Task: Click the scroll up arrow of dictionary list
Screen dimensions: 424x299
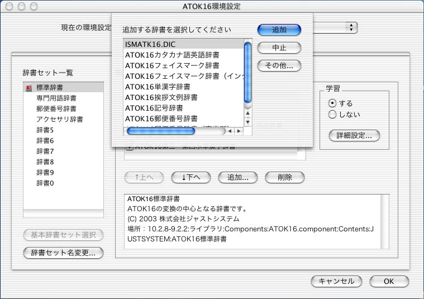Action: tap(247, 113)
